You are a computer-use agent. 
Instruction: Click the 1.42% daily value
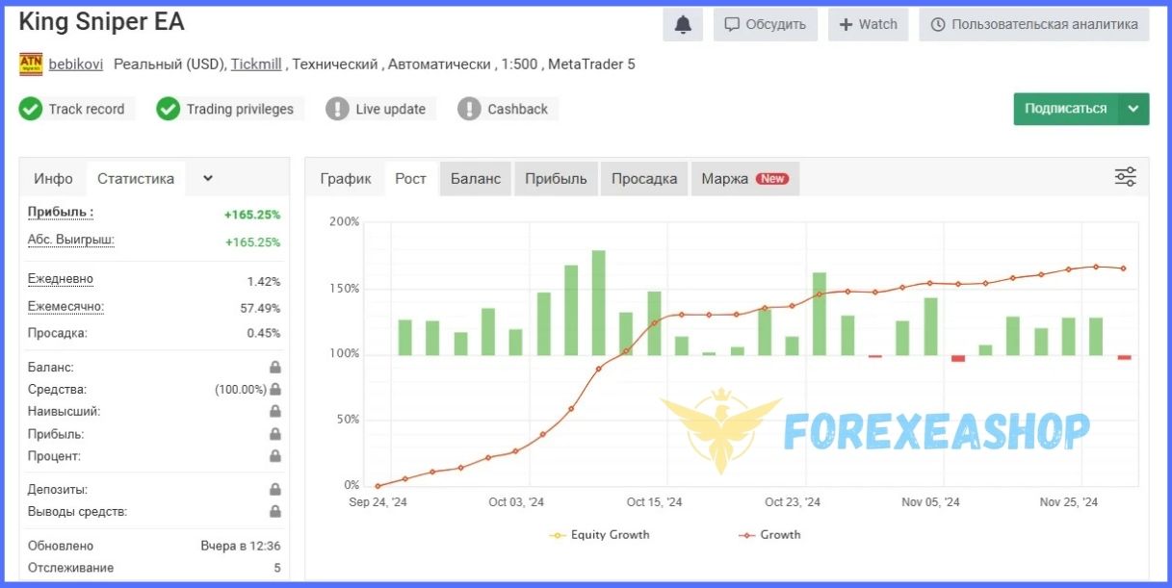264,282
